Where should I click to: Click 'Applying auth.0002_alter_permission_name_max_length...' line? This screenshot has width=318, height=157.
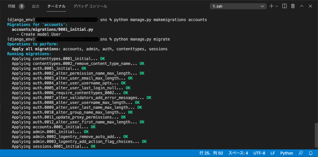click(78, 73)
